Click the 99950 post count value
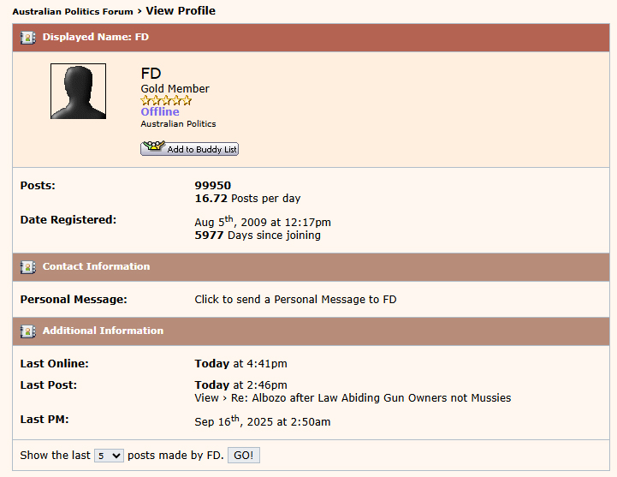The height and width of the screenshot is (477, 617). point(212,185)
